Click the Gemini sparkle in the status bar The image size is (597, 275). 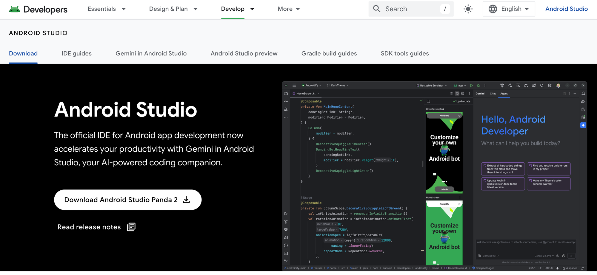[557, 268]
